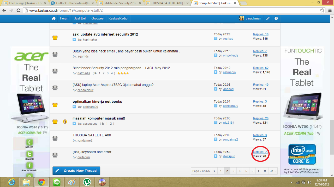Click the browser address bar
The height and width of the screenshot is (187, 334).
(x=172, y=10)
